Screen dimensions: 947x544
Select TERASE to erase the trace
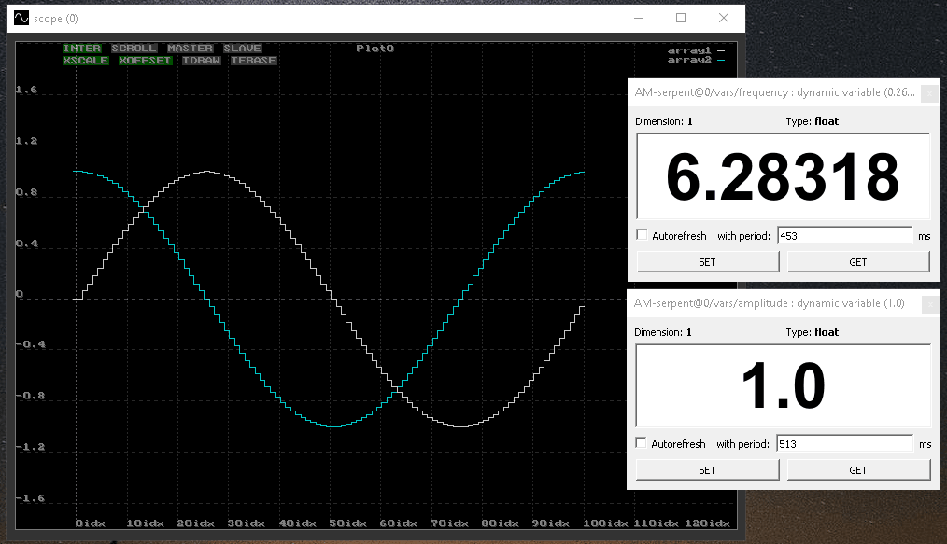tap(255, 60)
